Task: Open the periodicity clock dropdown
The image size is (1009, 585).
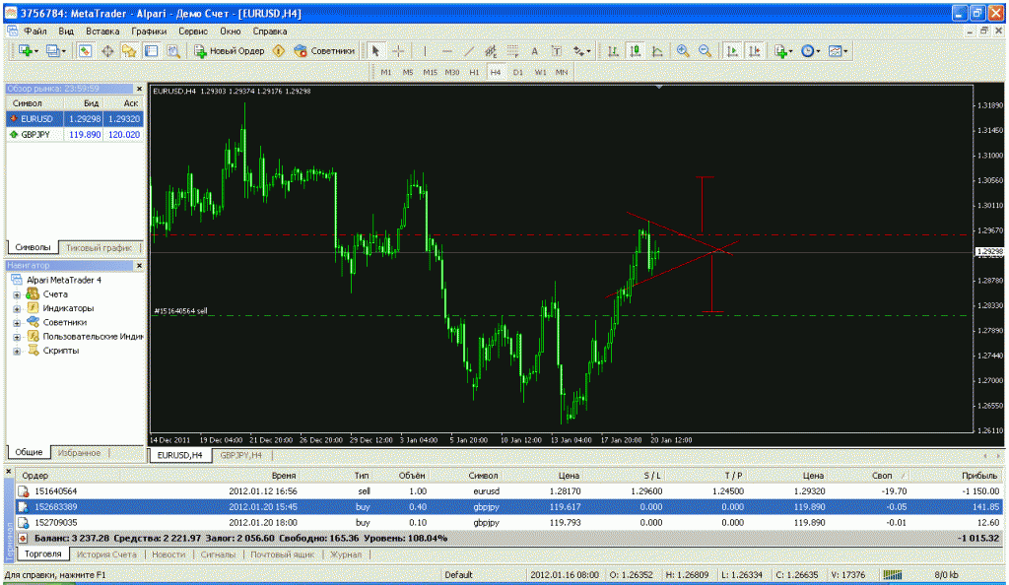Action: [810, 50]
